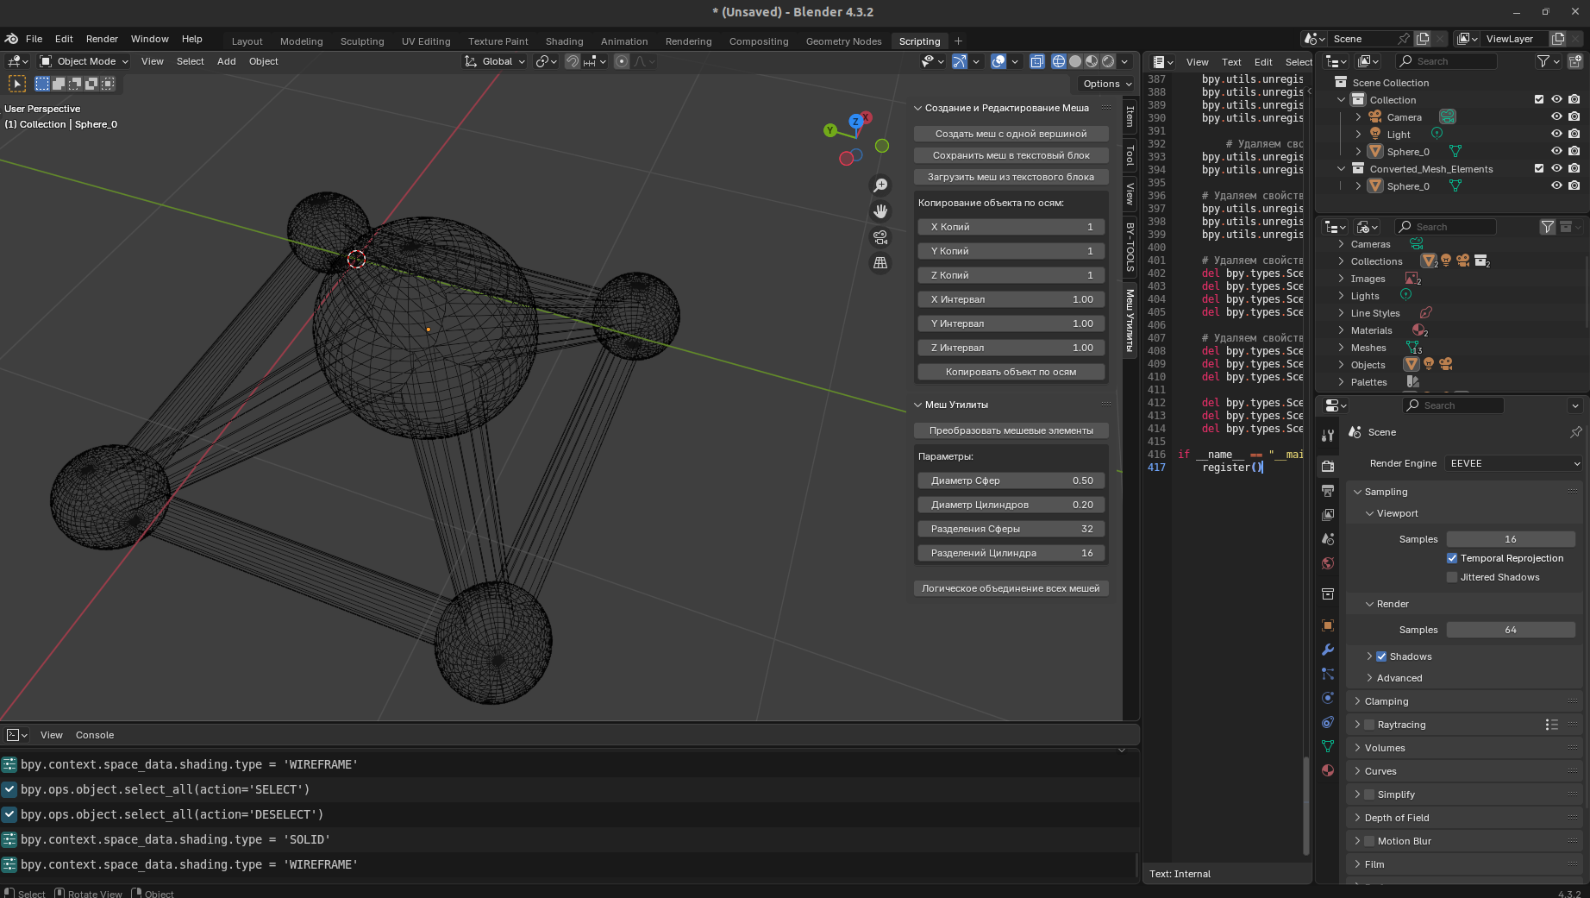This screenshot has height=898, width=1590.
Task: Click the 'Копировать объект по осям' button
Action: pyautogui.click(x=1011, y=372)
